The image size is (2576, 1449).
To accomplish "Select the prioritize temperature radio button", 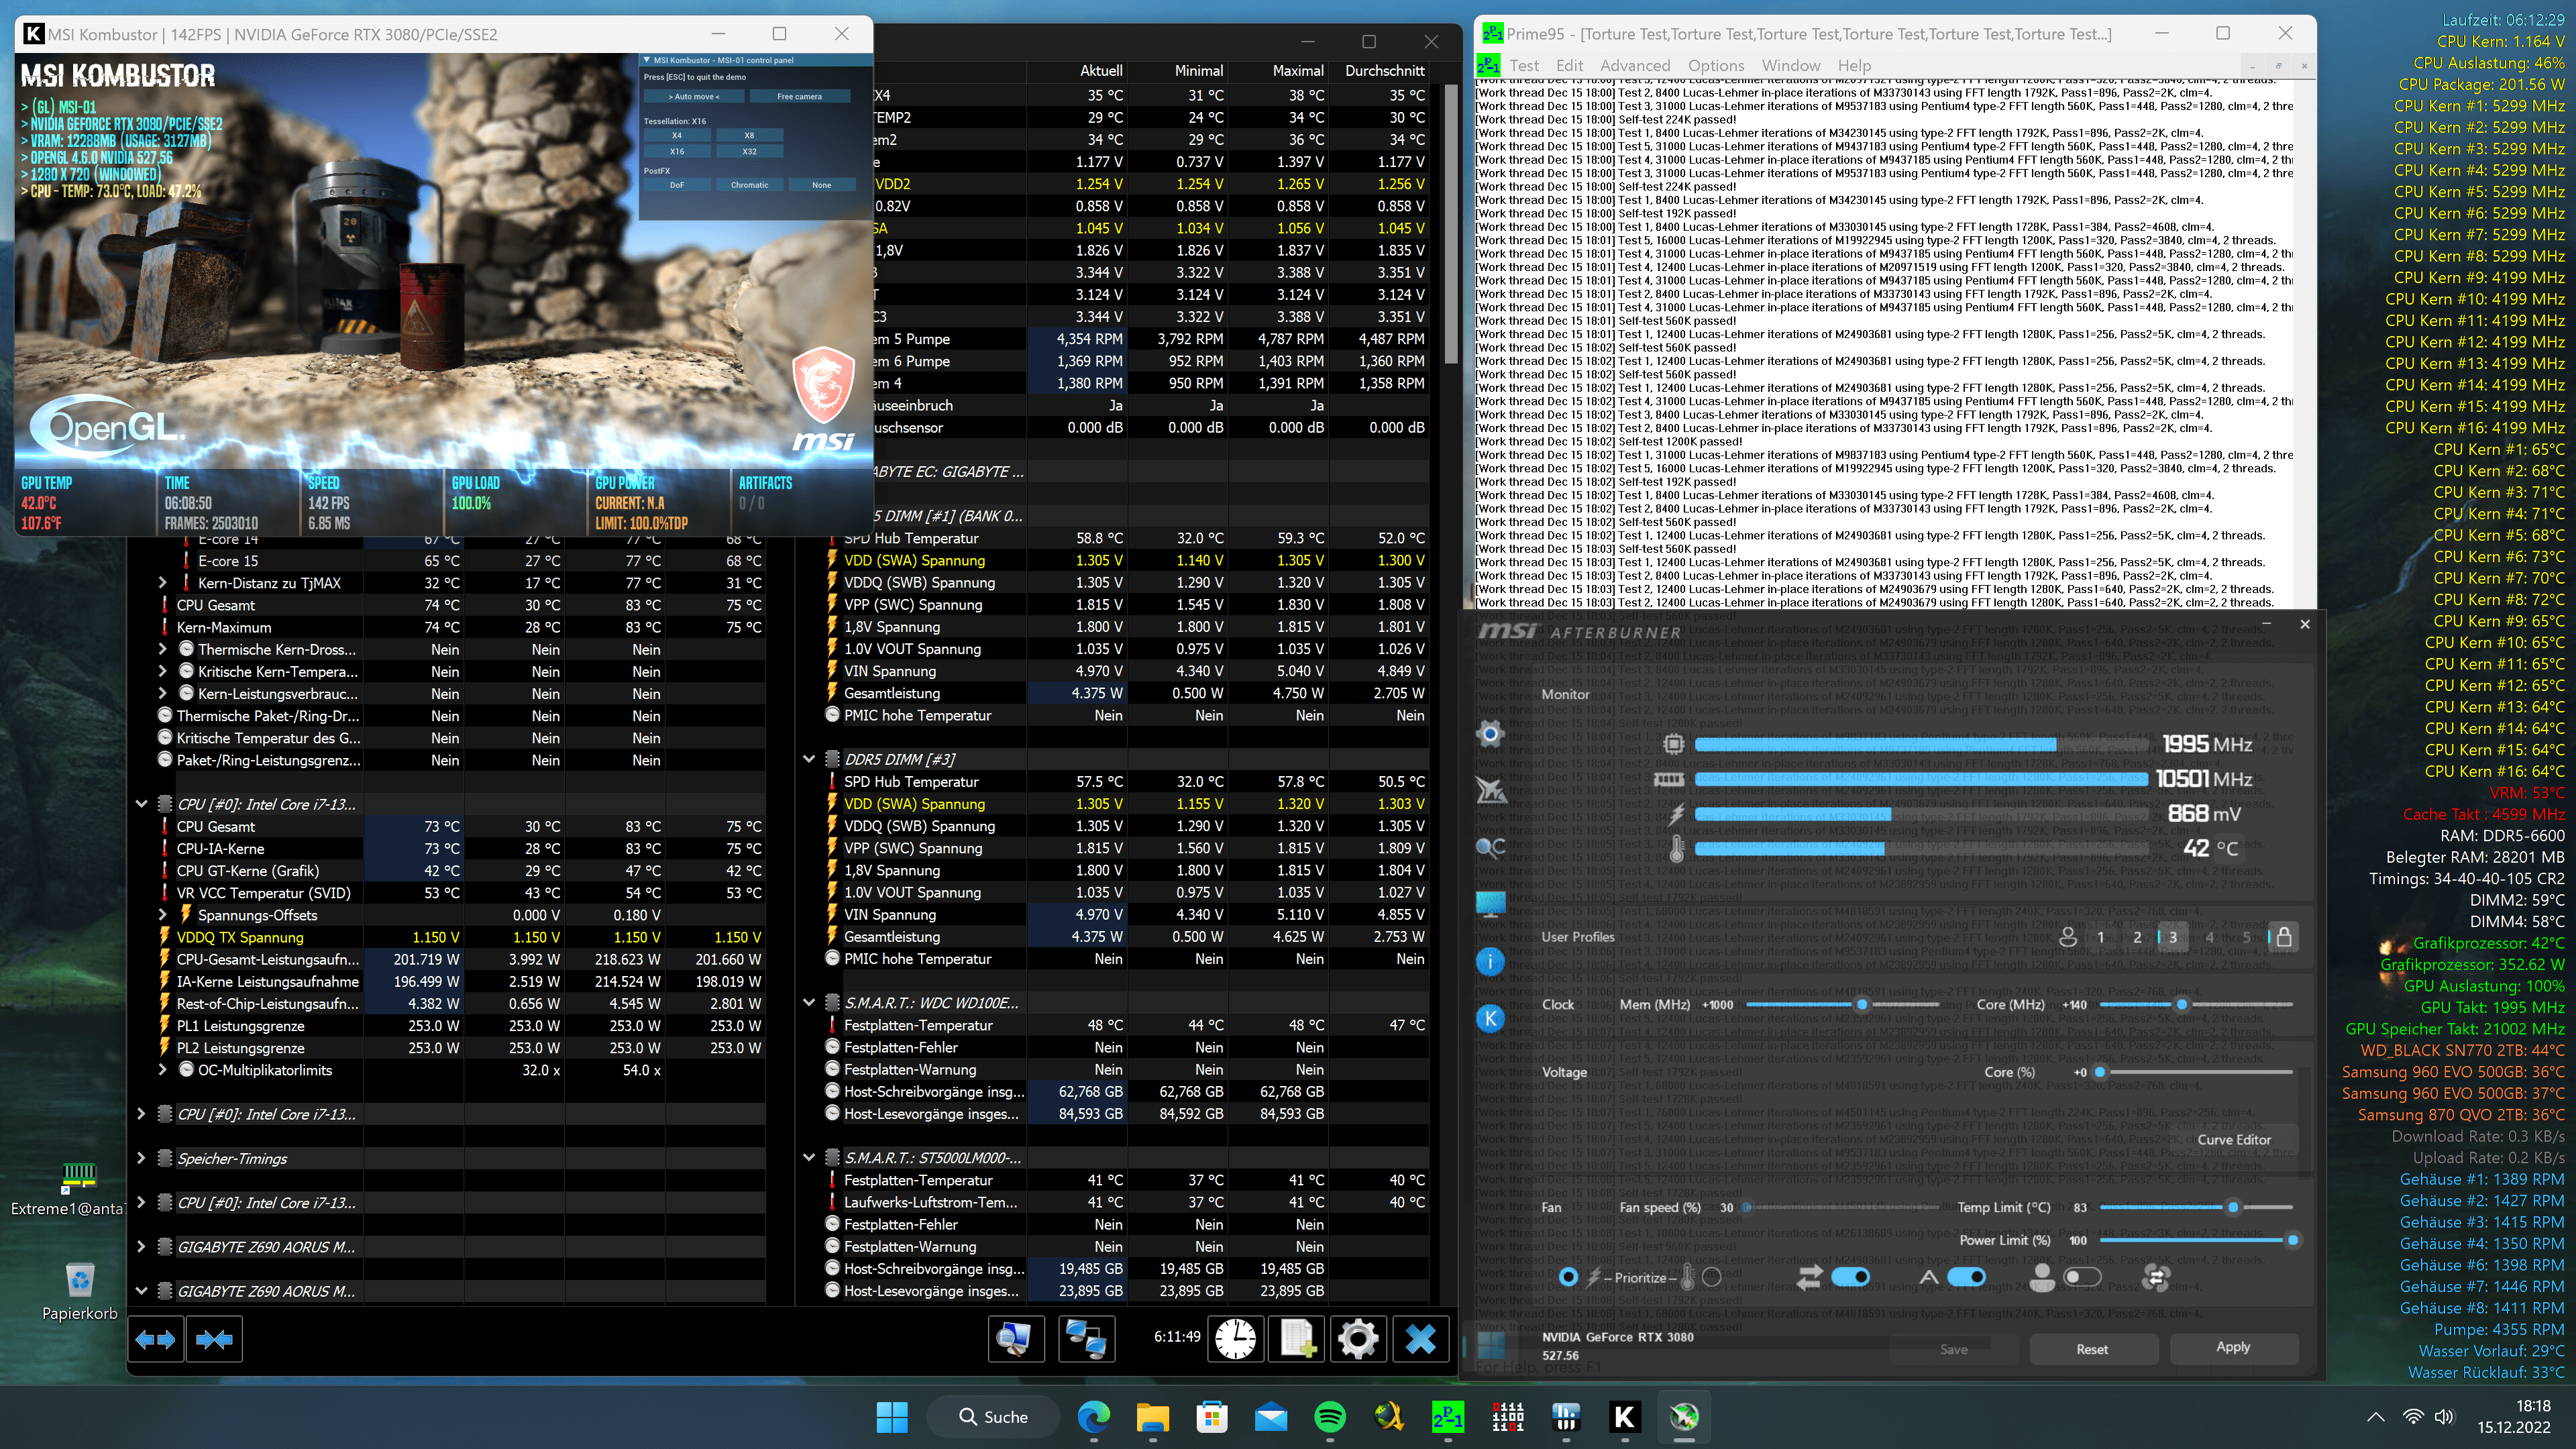I will (x=1711, y=1277).
